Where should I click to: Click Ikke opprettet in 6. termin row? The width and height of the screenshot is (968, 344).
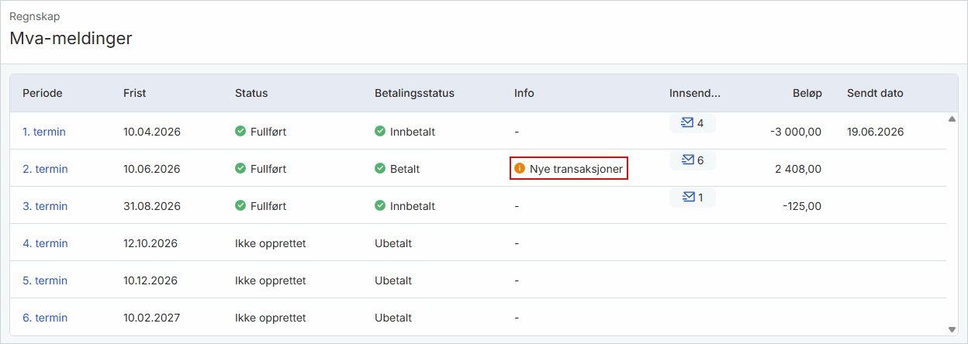(x=271, y=318)
